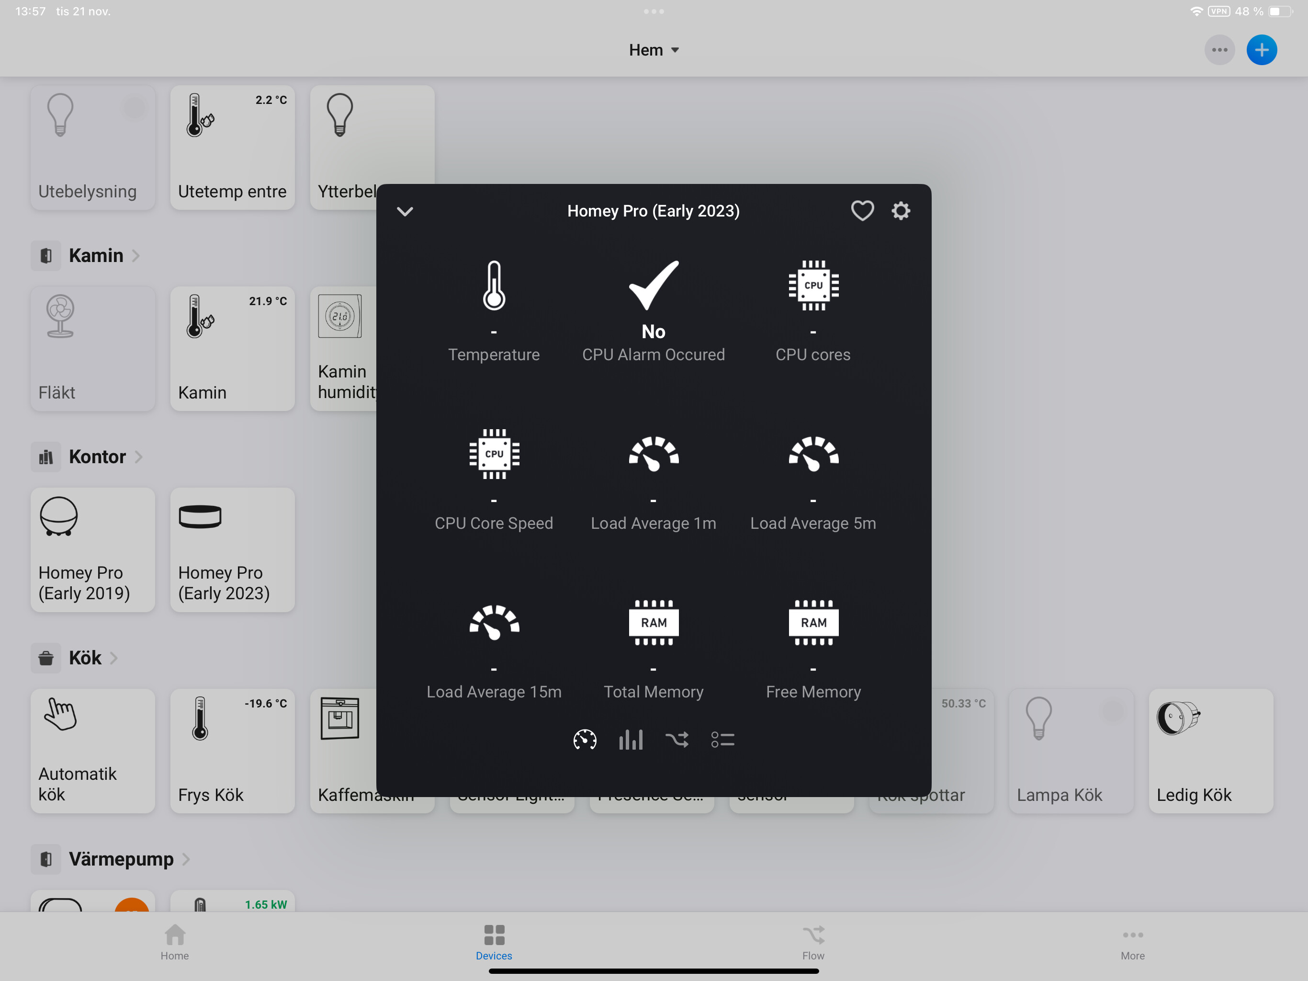Switch to the Flow tab

(x=813, y=943)
